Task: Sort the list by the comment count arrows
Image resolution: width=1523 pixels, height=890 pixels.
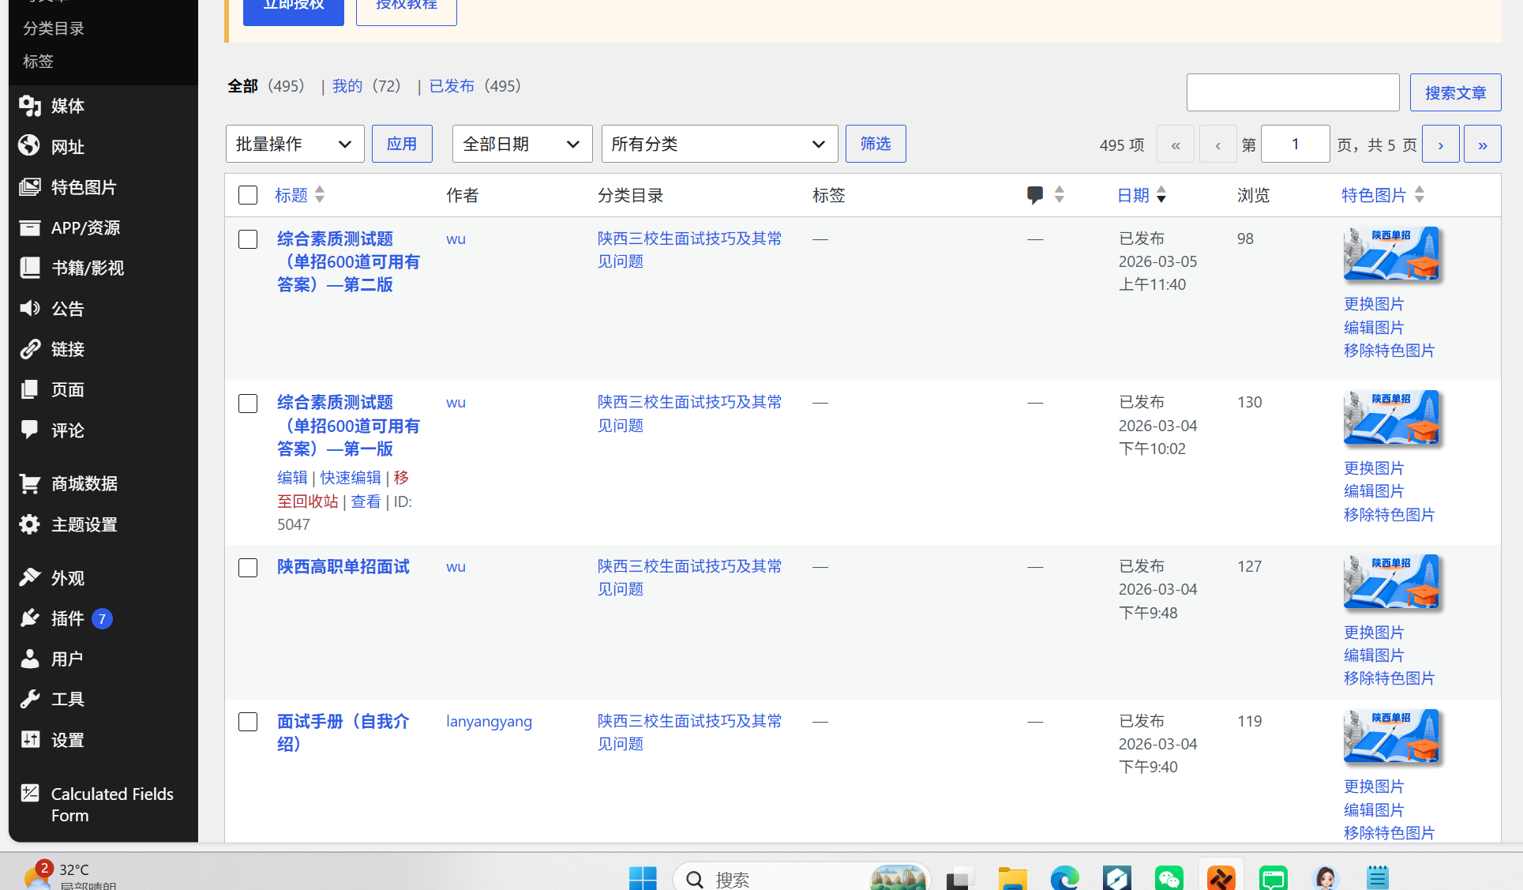Action: click(1060, 195)
